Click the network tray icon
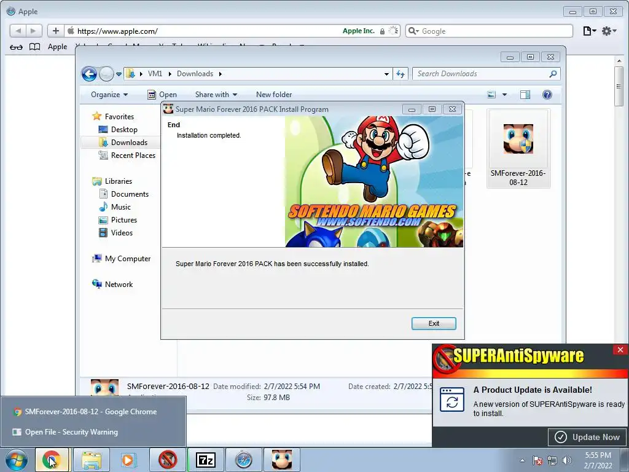Screen dimensions: 629x472 tap(552, 460)
